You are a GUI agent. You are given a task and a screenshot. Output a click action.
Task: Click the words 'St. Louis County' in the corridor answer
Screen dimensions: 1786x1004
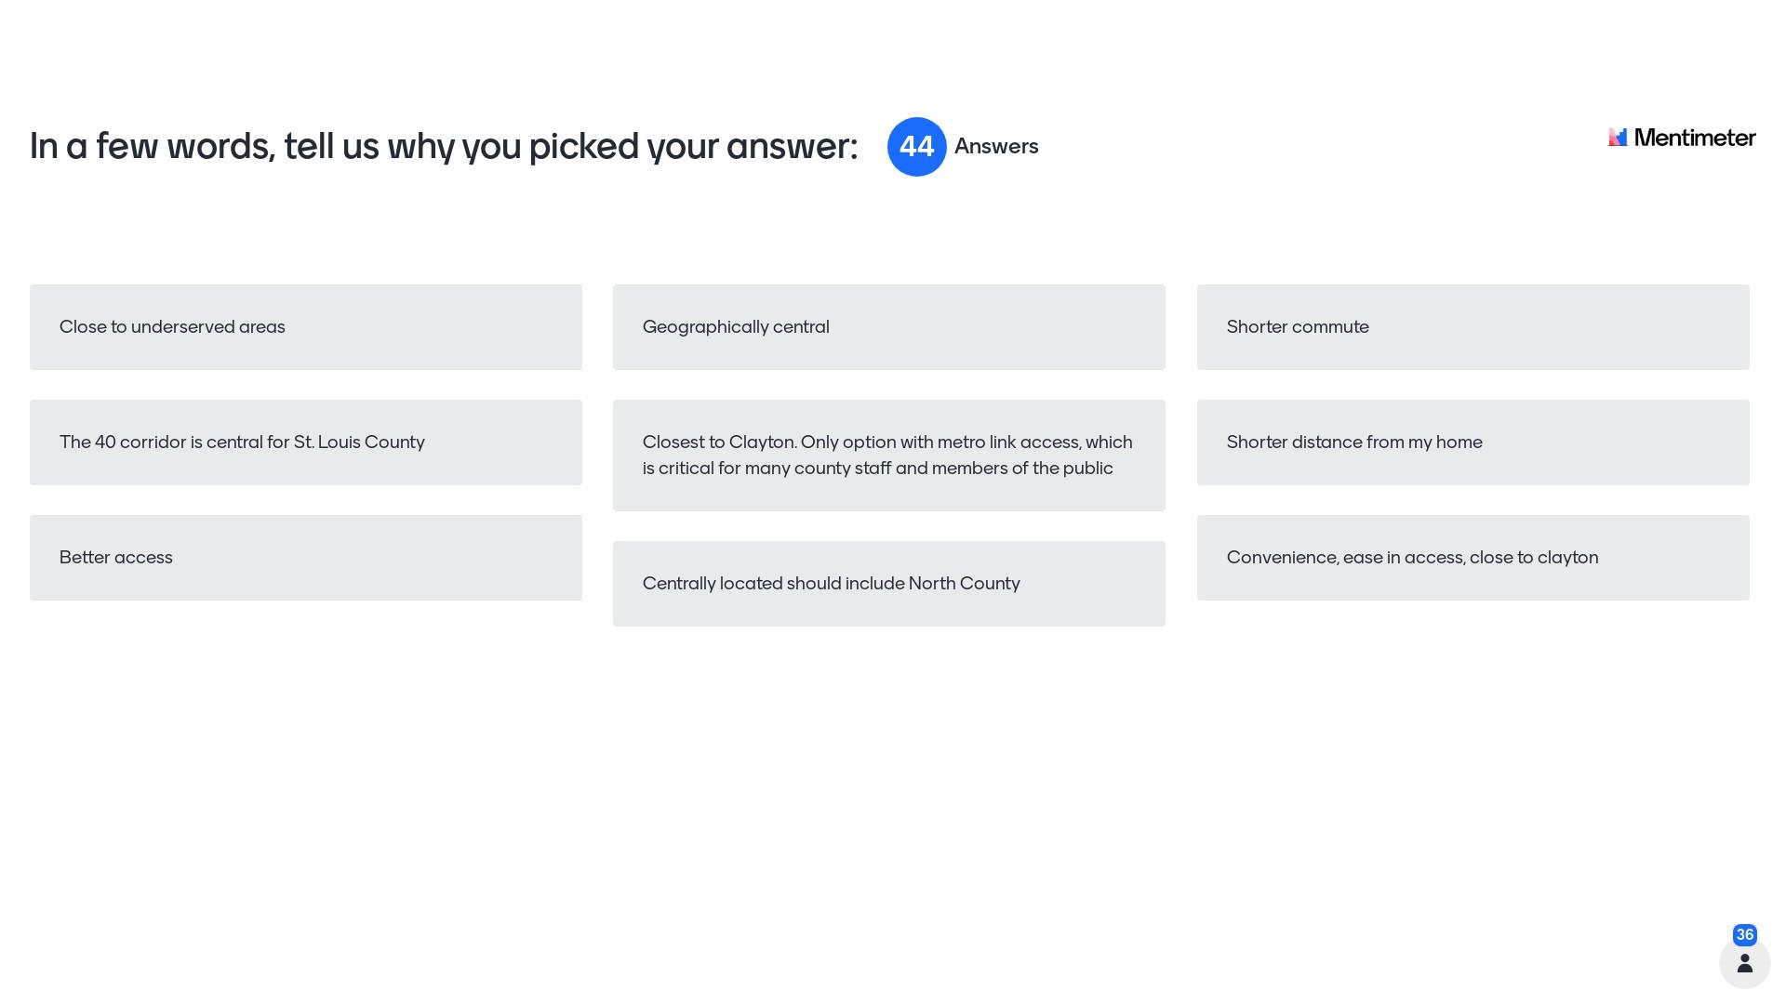[359, 443]
